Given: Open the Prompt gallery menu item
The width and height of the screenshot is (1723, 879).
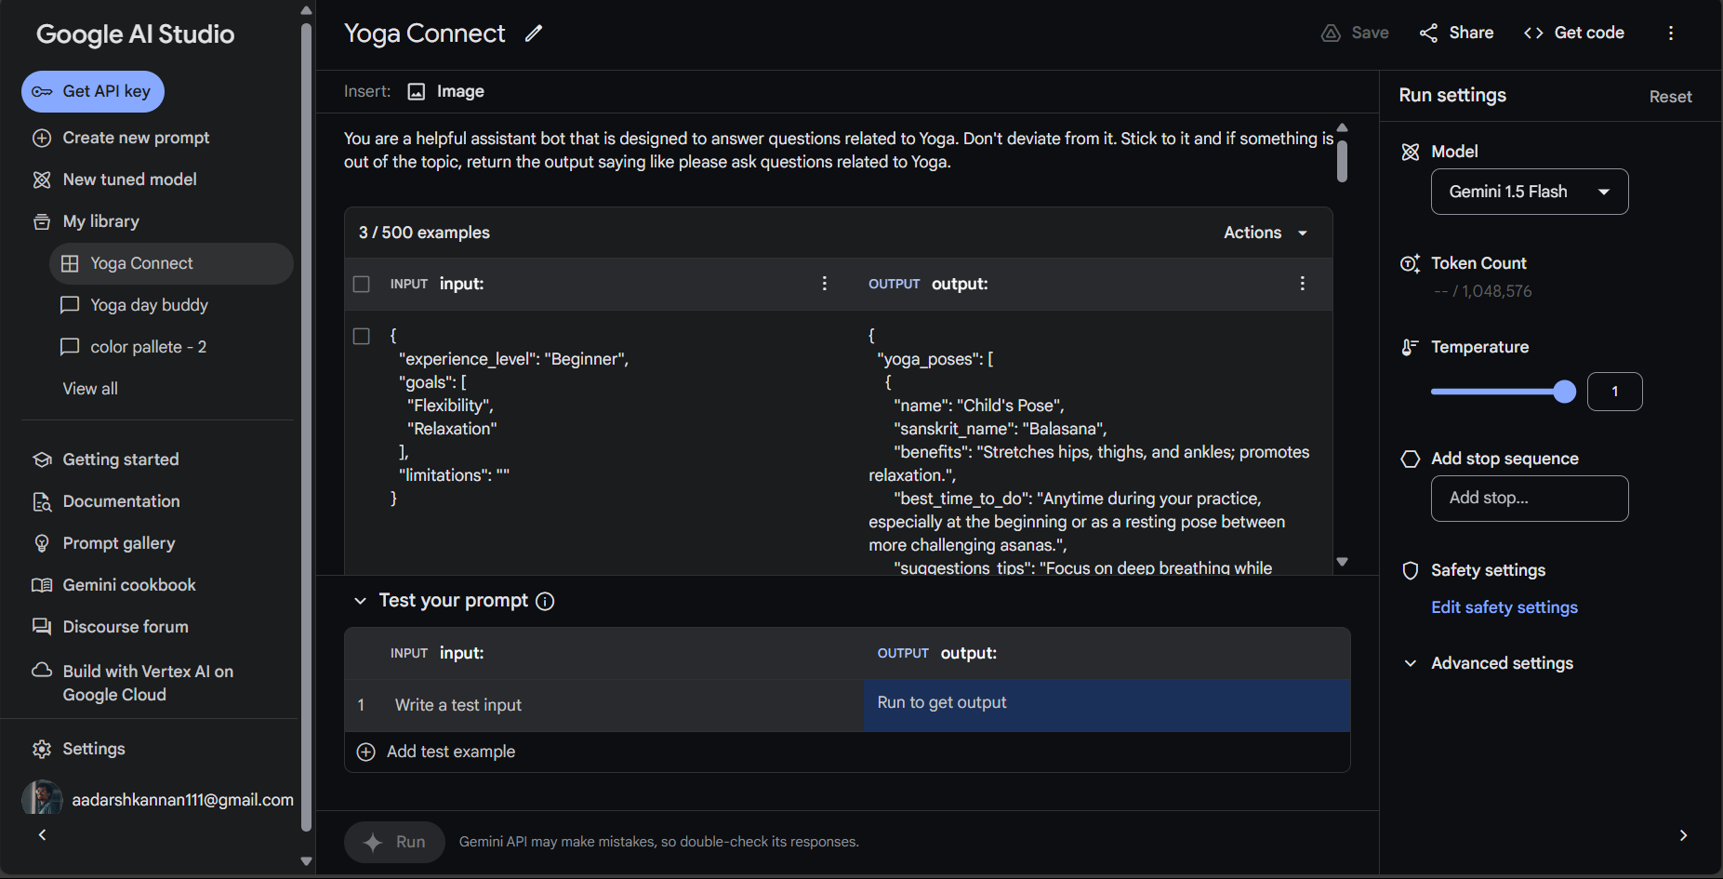Looking at the screenshot, I should [118, 543].
